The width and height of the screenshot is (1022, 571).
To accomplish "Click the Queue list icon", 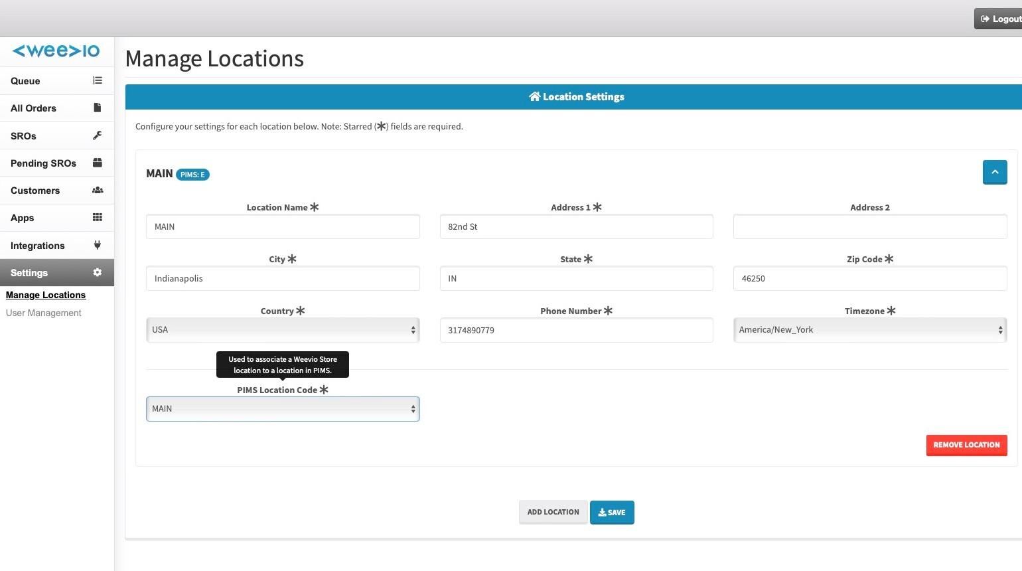I will click(98, 80).
